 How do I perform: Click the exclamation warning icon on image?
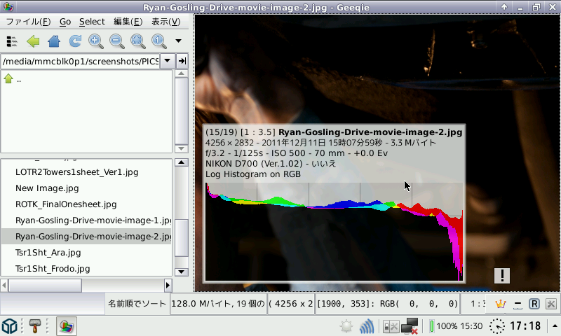tap(502, 276)
